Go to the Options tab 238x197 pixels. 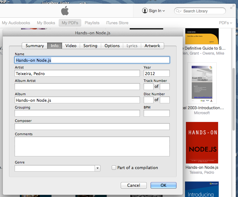tap(112, 46)
